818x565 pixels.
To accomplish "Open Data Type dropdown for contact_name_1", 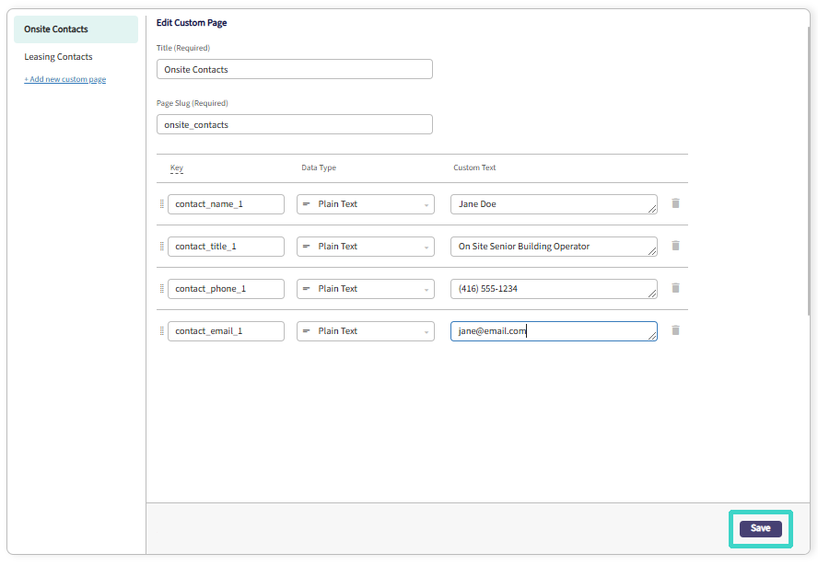I will pos(365,204).
